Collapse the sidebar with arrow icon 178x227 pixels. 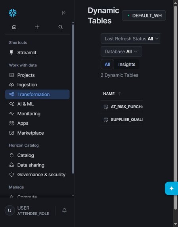pyautogui.click(x=64, y=13)
